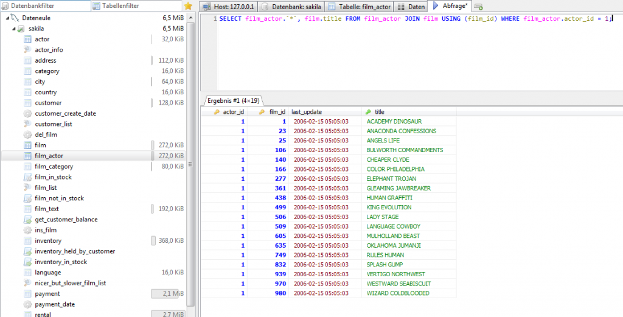Click the new query tab icon
623x317 pixels.
(479, 7)
